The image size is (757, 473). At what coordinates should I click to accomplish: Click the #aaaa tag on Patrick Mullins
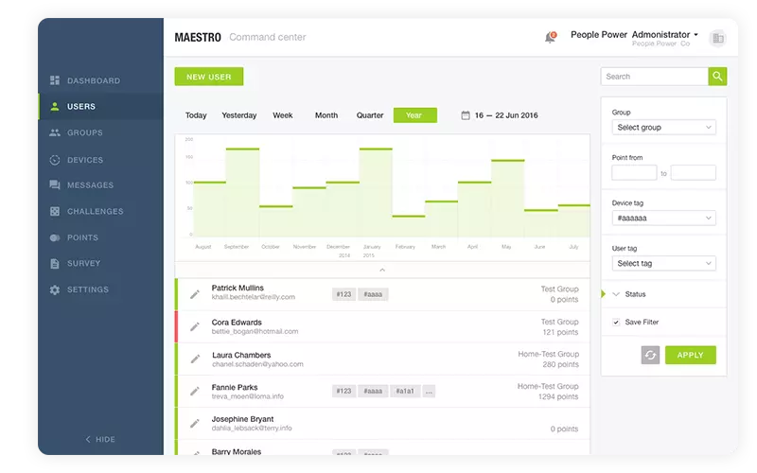coord(373,294)
